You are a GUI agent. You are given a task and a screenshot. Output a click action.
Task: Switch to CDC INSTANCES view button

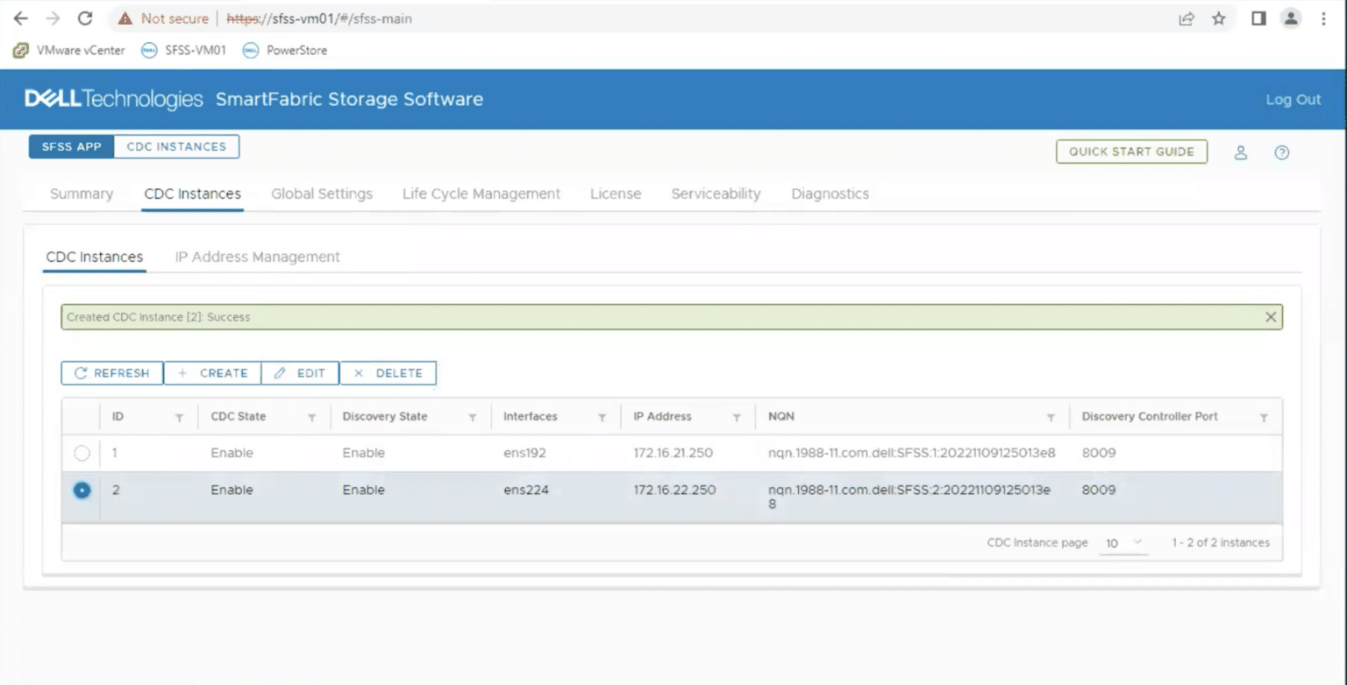pyautogui.click(x=176, y=146)
